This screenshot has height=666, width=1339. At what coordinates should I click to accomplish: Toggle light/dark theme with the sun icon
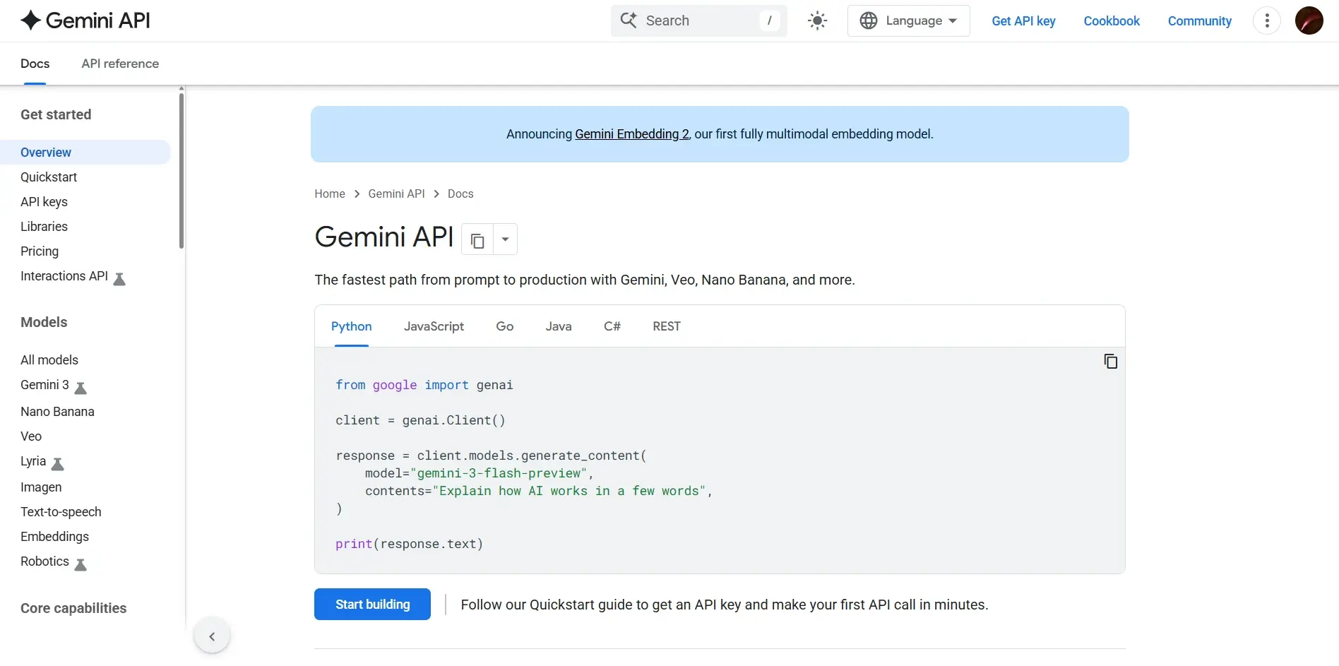click(817, 20)
